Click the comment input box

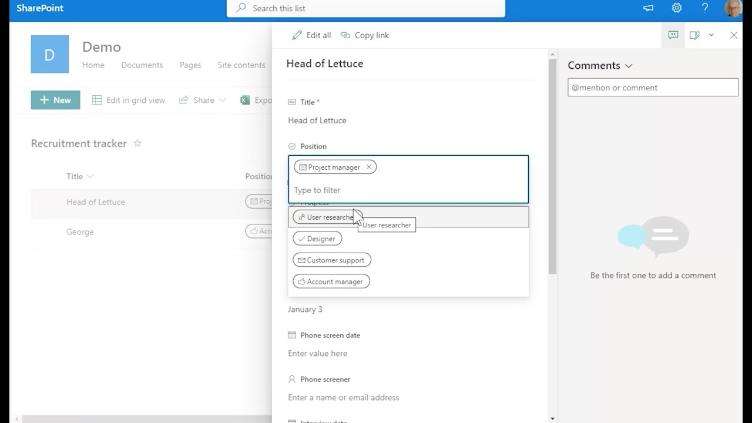(x=653, y=88)
